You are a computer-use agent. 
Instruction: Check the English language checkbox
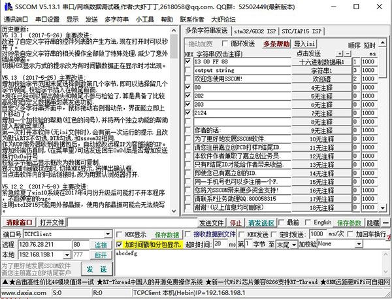point(308,222)
